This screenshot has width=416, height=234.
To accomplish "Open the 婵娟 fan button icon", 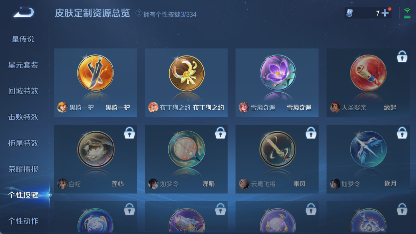I will pyautogui.click(x=187, y=149).
